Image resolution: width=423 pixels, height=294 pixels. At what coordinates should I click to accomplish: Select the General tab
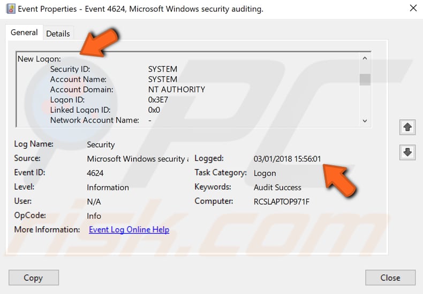pos(24,33)
